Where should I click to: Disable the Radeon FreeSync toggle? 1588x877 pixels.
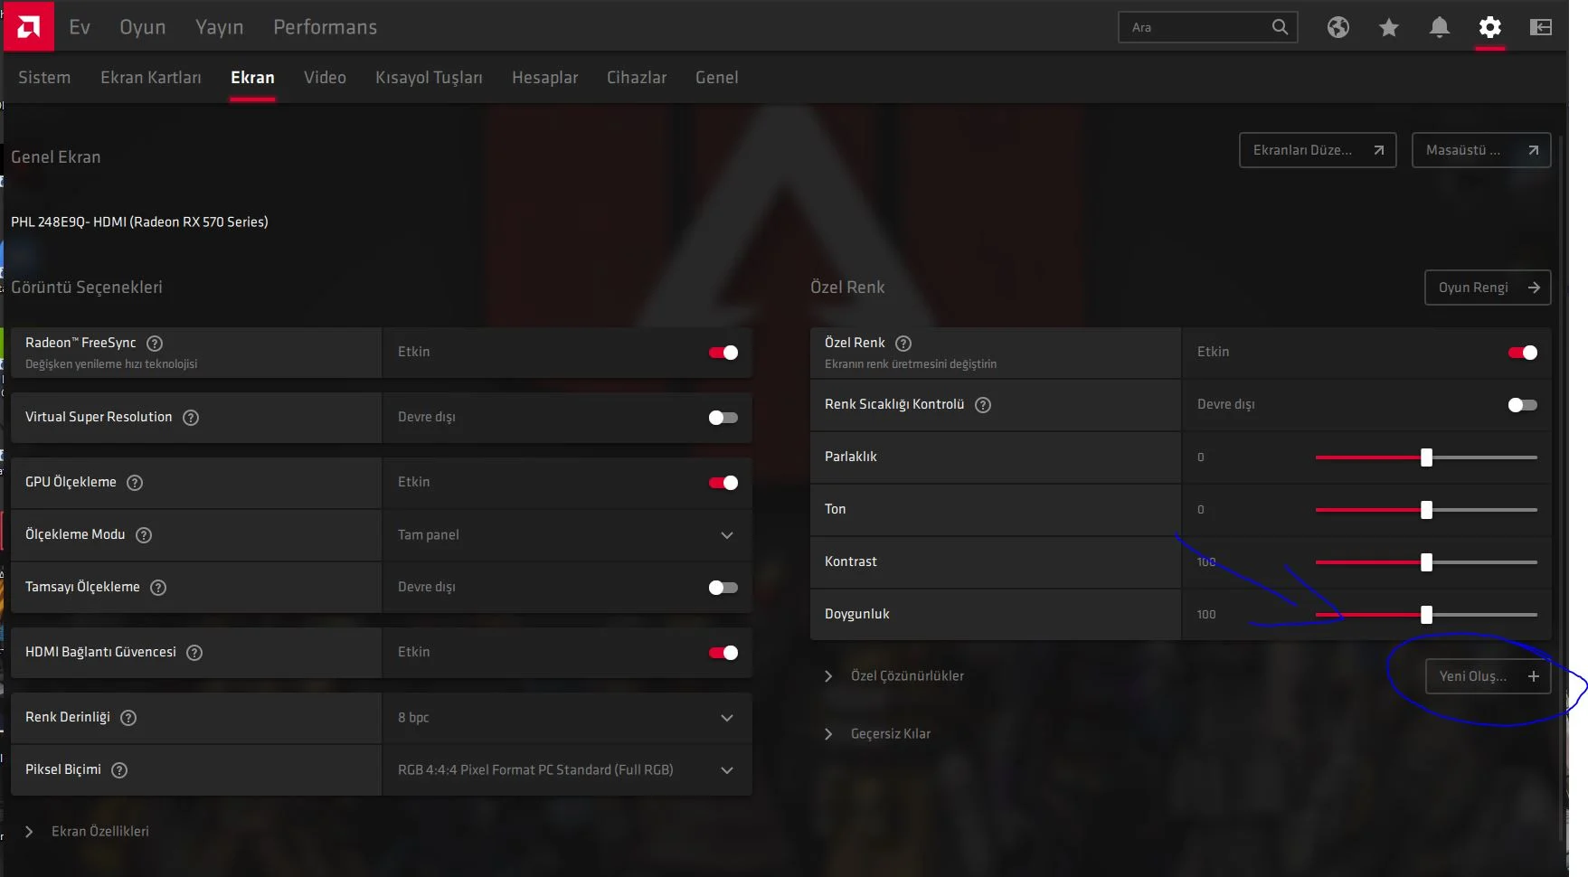point(723,353)
